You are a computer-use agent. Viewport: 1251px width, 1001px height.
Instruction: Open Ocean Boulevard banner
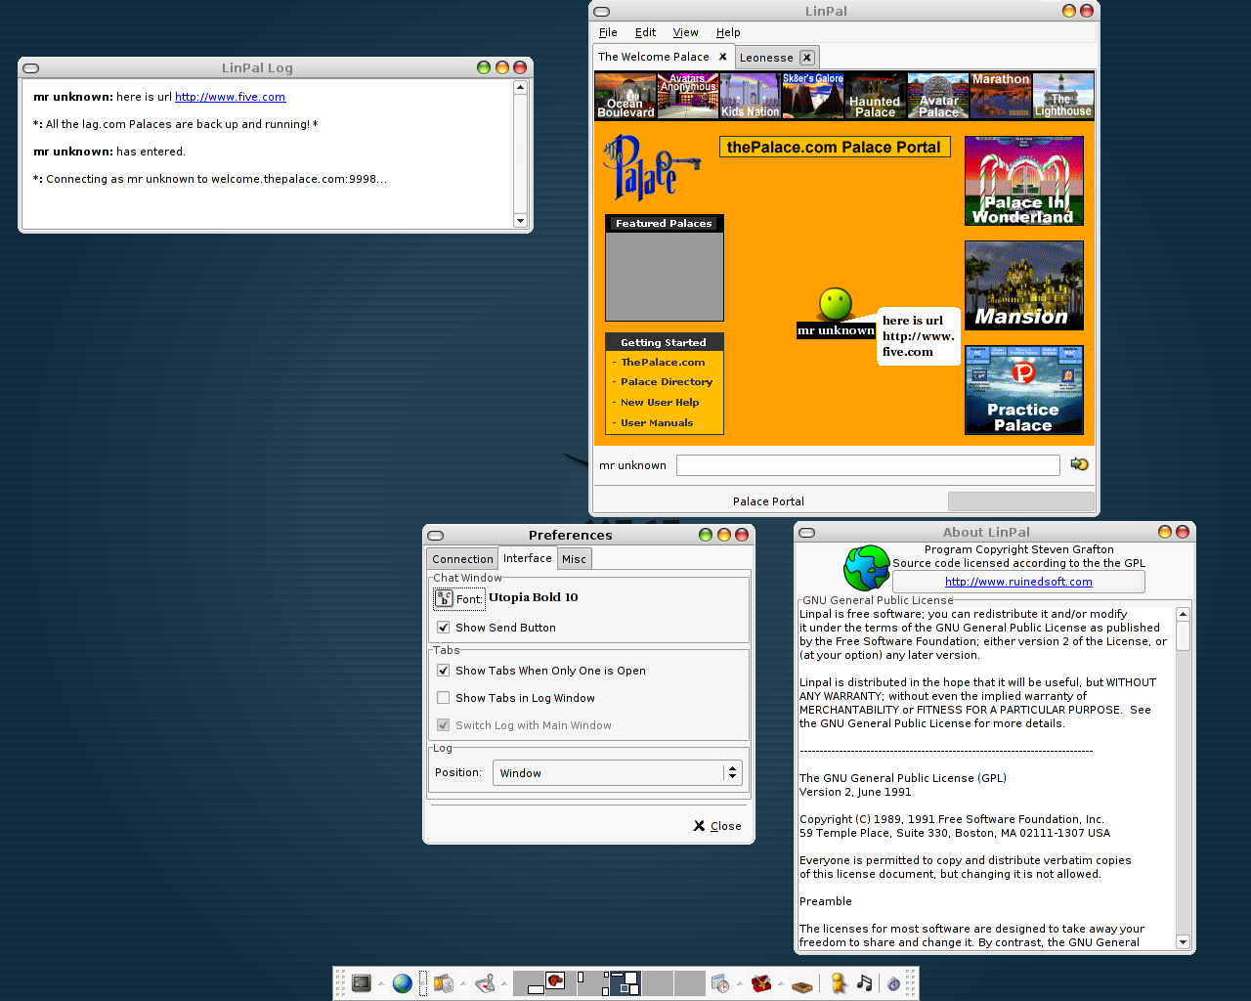[625, 96]
